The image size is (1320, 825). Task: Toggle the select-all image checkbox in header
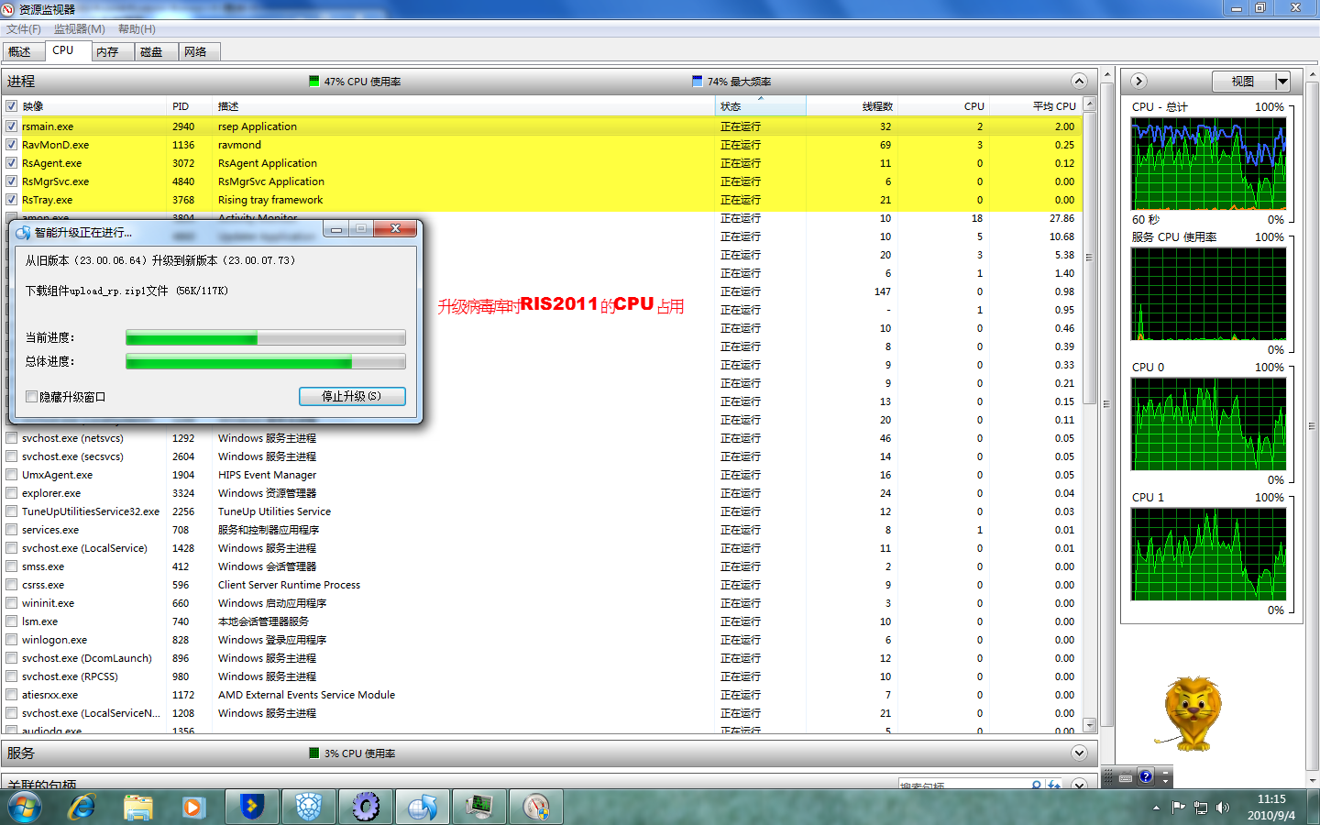12,106
